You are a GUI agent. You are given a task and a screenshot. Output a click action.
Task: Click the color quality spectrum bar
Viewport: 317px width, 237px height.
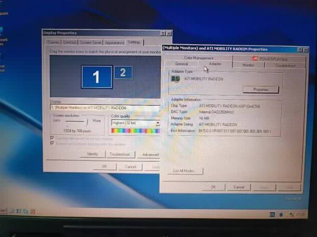click(x=136, y=131)
